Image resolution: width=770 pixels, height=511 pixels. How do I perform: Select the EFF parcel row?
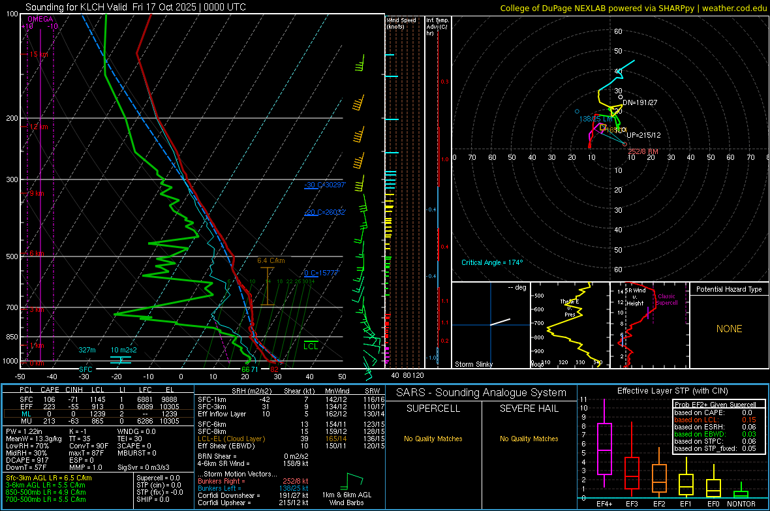[x=99, y=407]
